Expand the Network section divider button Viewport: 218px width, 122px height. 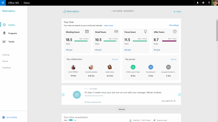tap(122, 109)
